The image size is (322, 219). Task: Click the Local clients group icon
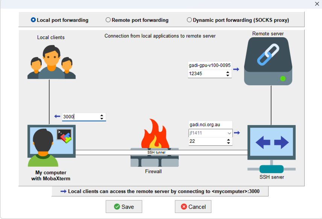point(51,62)
